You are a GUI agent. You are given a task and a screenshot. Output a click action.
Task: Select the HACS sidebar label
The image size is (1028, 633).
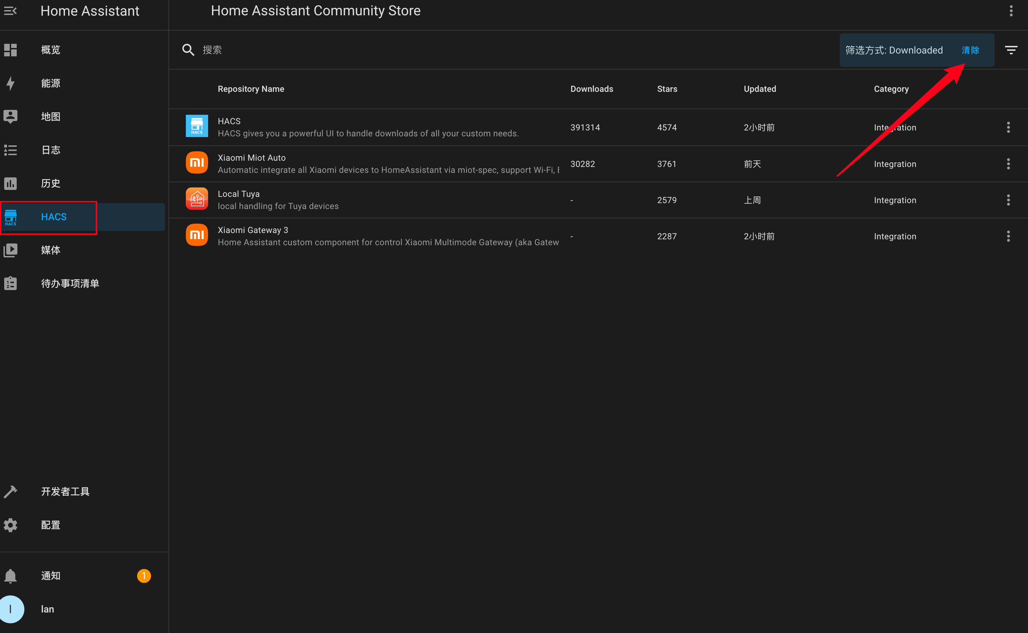[x=54, y=217]
